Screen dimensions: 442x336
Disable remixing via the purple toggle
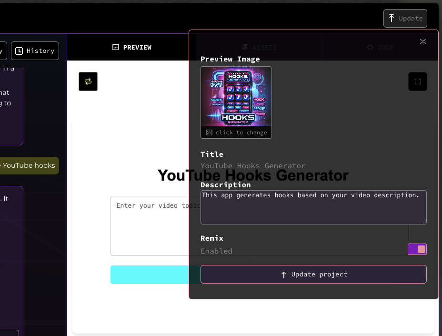417,249
